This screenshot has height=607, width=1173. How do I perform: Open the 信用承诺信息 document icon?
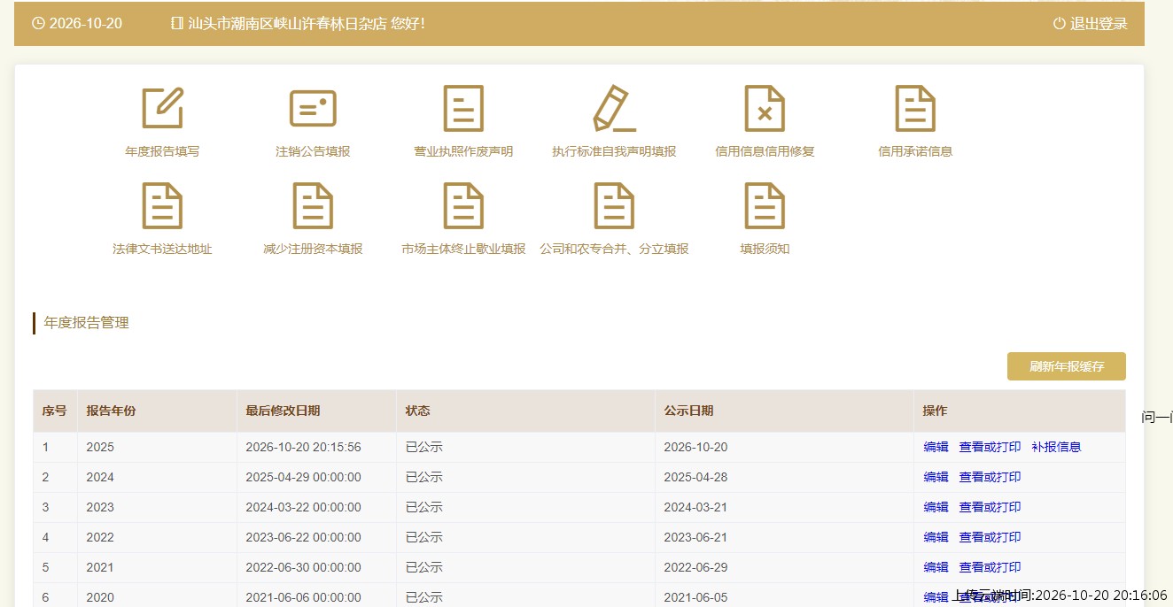pos(915,108)
